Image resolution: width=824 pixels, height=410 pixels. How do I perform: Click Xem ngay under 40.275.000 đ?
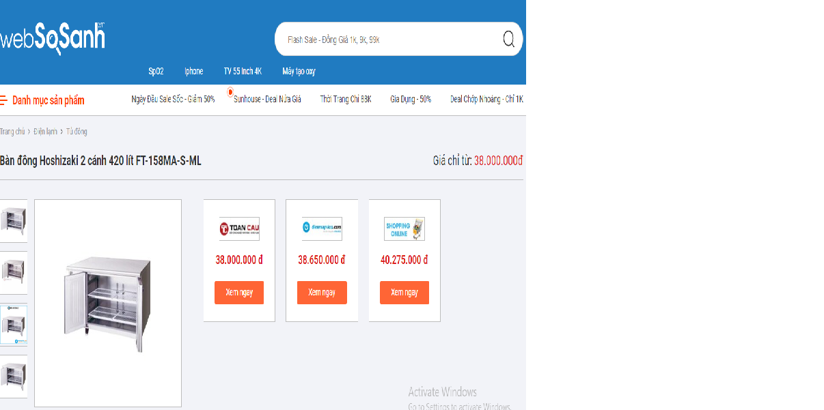tap(404, 293)
